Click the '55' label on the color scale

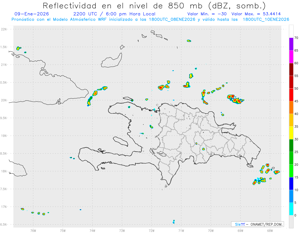click(296, 76)
